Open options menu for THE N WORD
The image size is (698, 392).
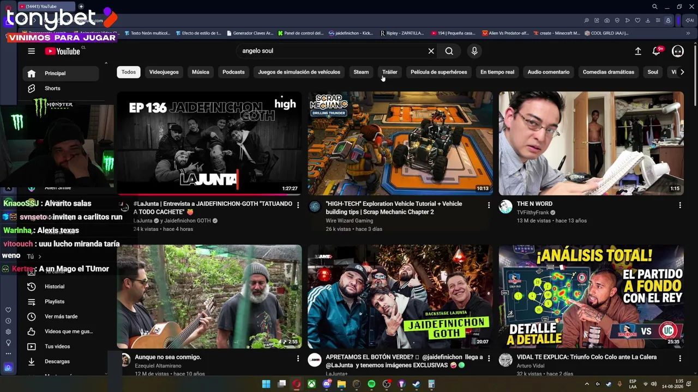coord(679,205)
